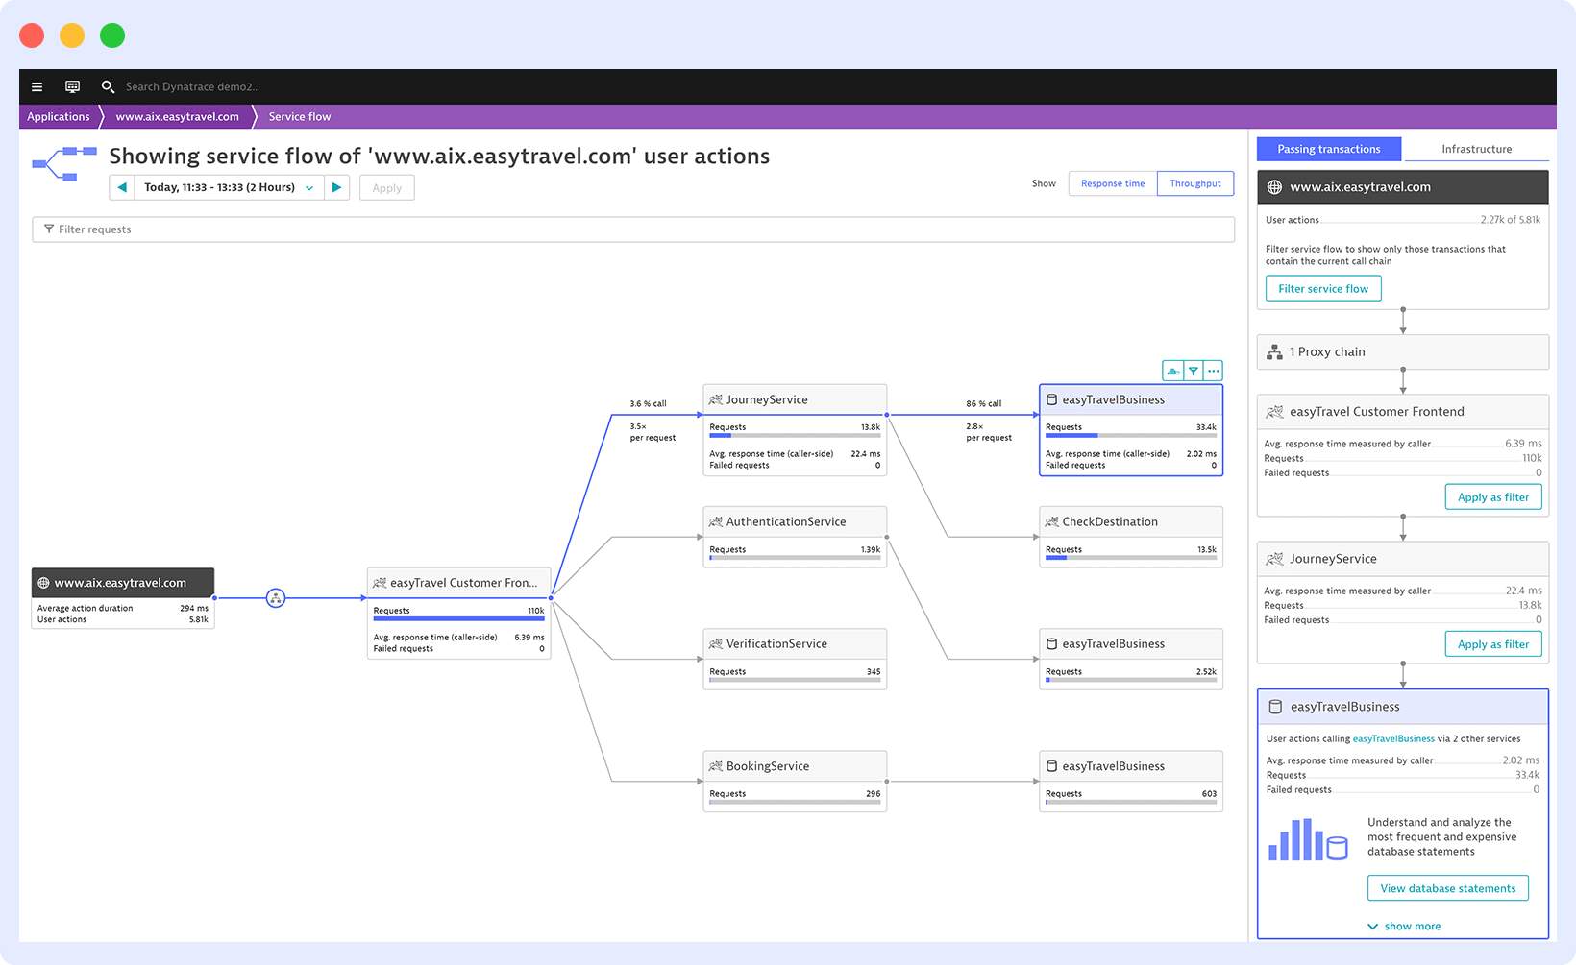Click the search magnifier icon

click(x=108, y=86)
